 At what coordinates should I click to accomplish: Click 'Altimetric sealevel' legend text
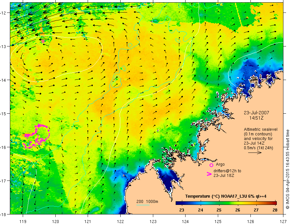pos(261,129)
